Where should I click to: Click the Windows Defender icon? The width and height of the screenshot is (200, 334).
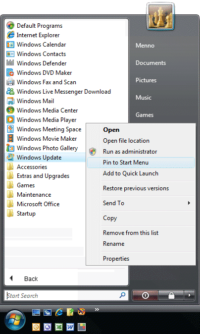pos(10,63)
